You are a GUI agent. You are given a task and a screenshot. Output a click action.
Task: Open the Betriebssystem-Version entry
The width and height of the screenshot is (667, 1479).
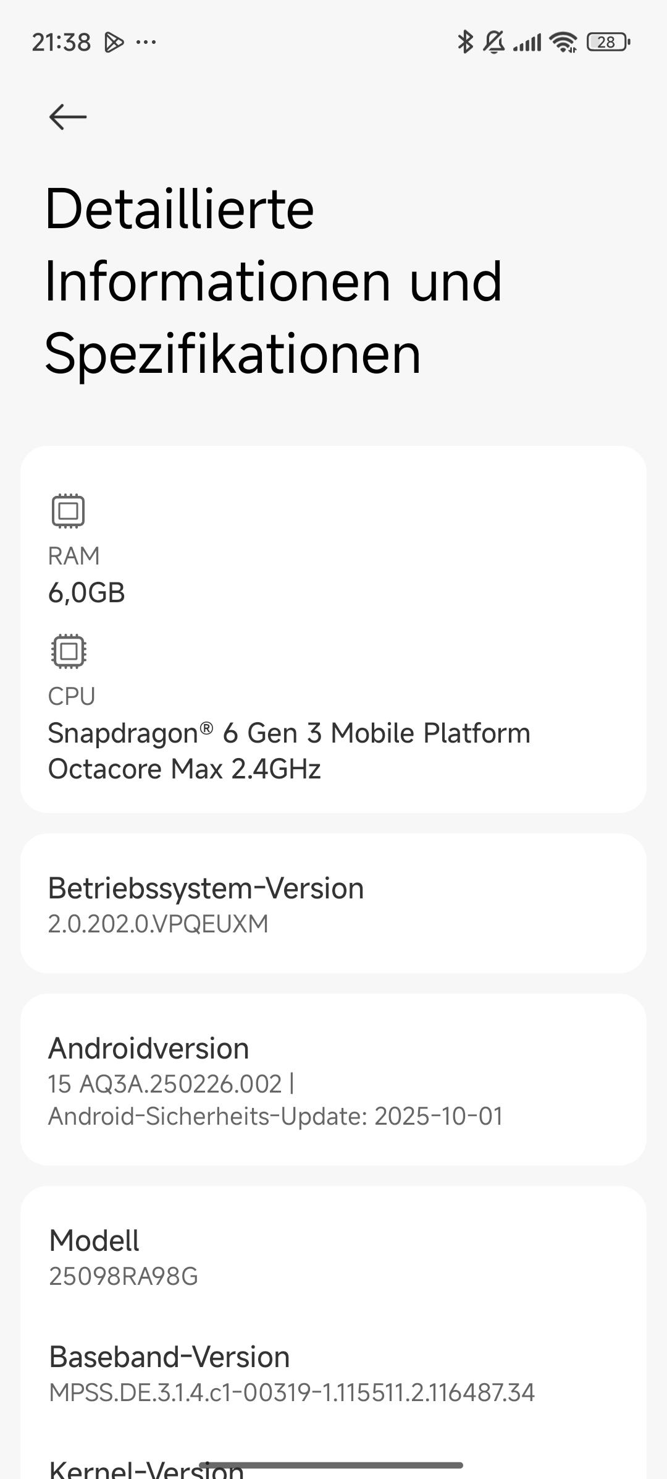coord(333,903)
